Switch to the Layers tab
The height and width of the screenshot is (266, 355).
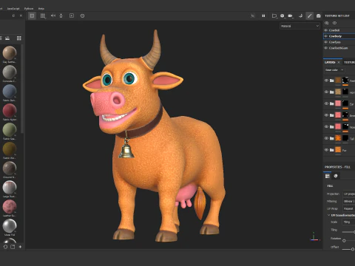(x=330, y=62)
